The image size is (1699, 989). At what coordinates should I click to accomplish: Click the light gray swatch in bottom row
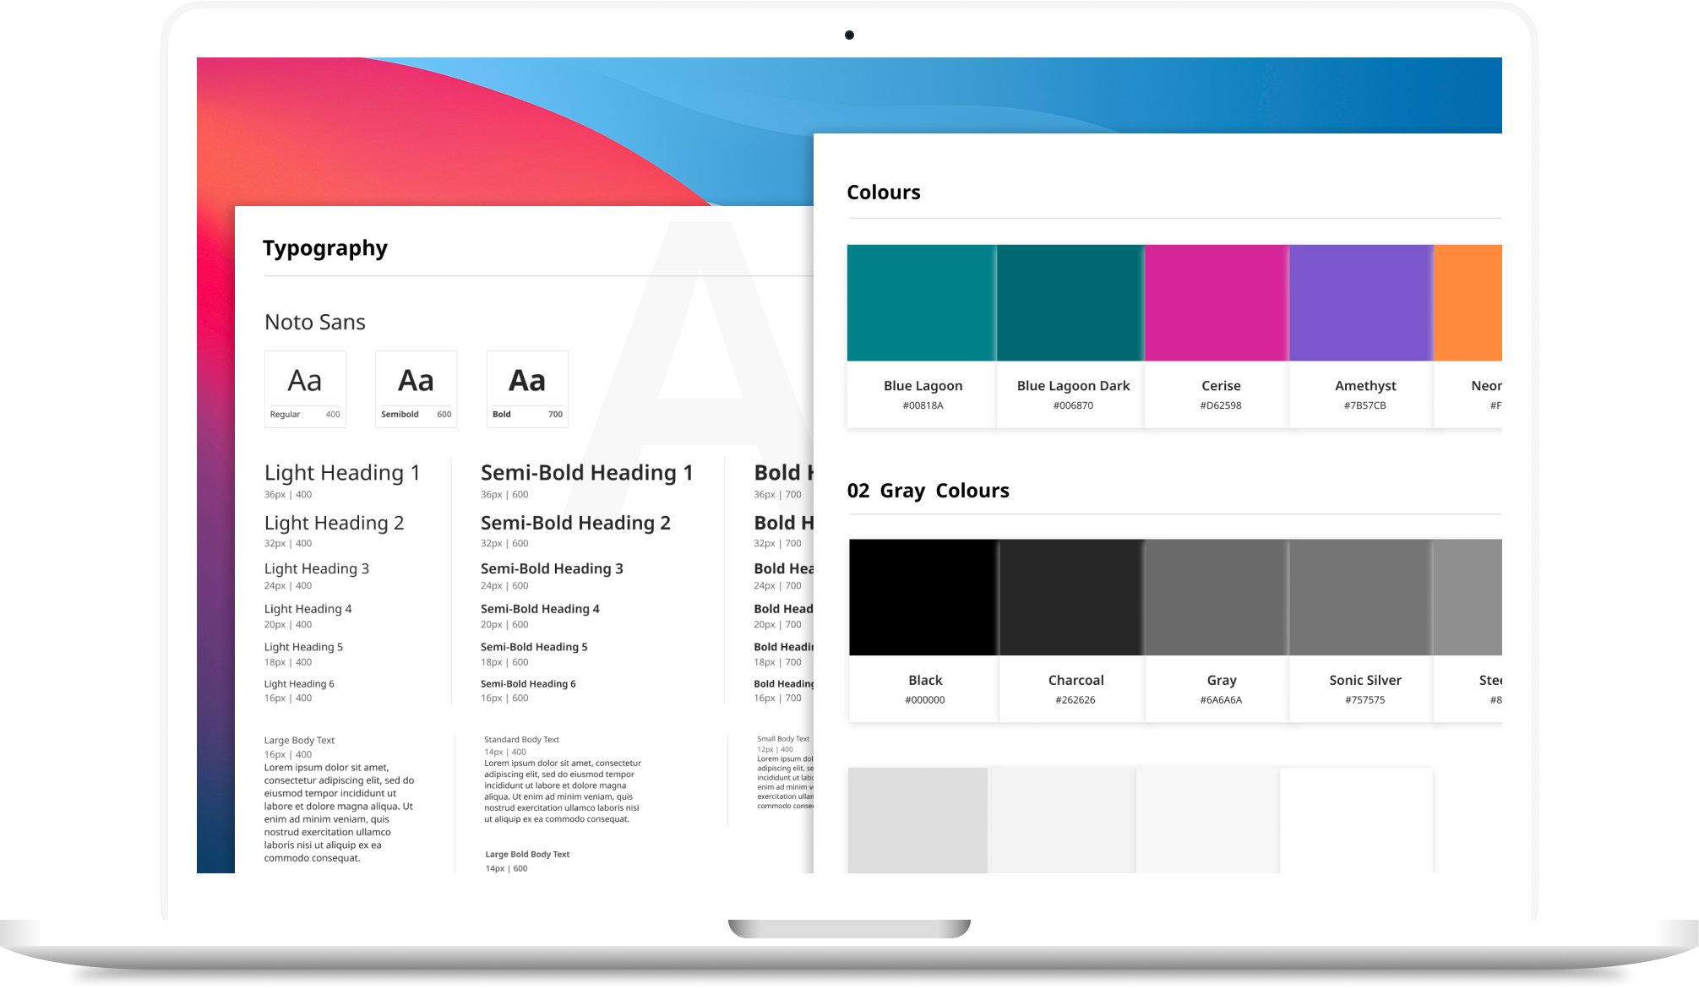click(x=918, y=820)
